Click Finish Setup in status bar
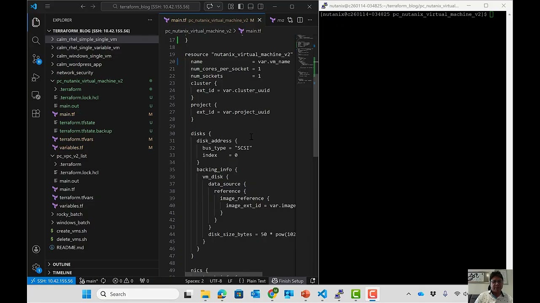The height and width of the screenshot is (303, 540). tap(288, 281)
